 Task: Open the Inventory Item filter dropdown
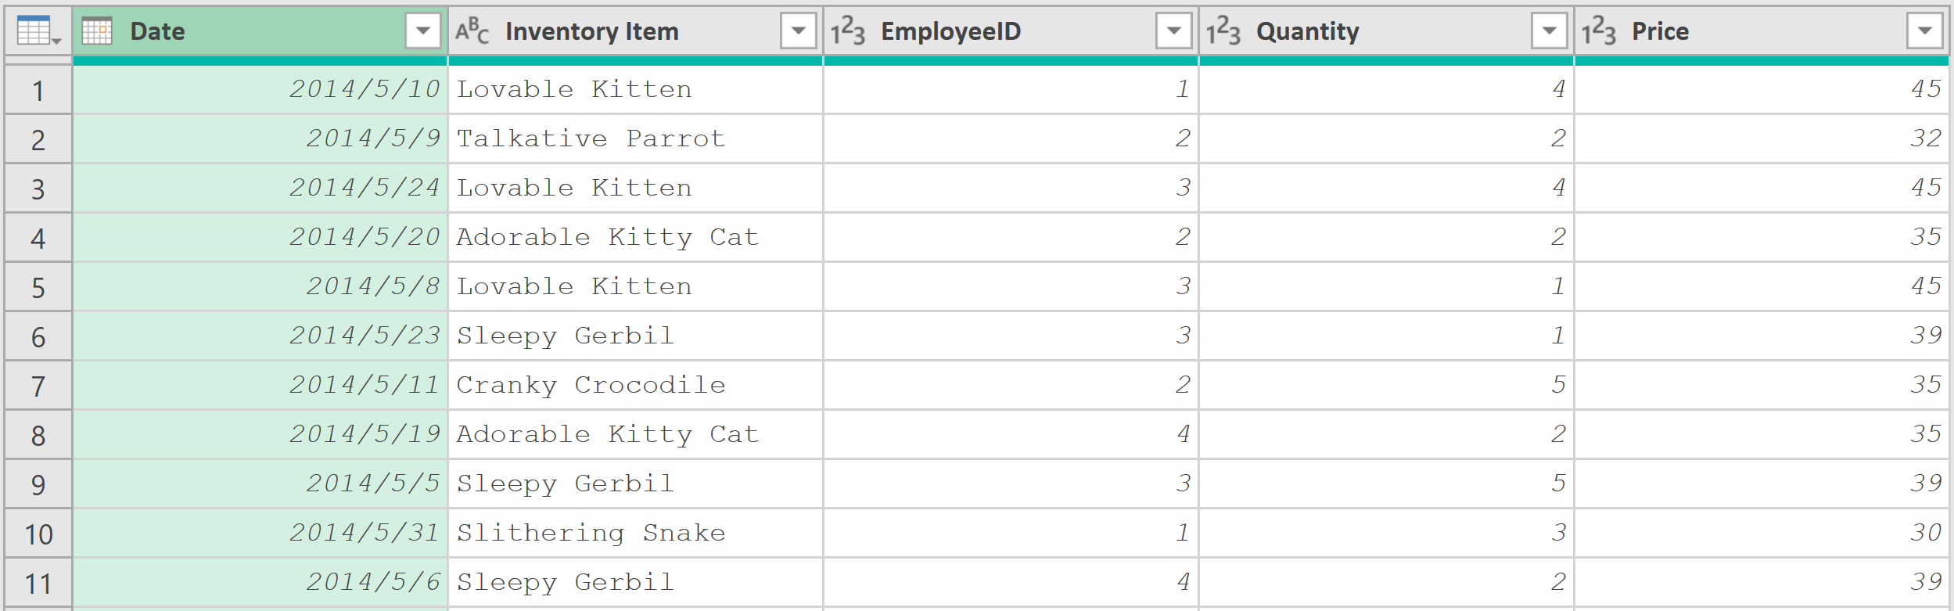pos(799,31)
